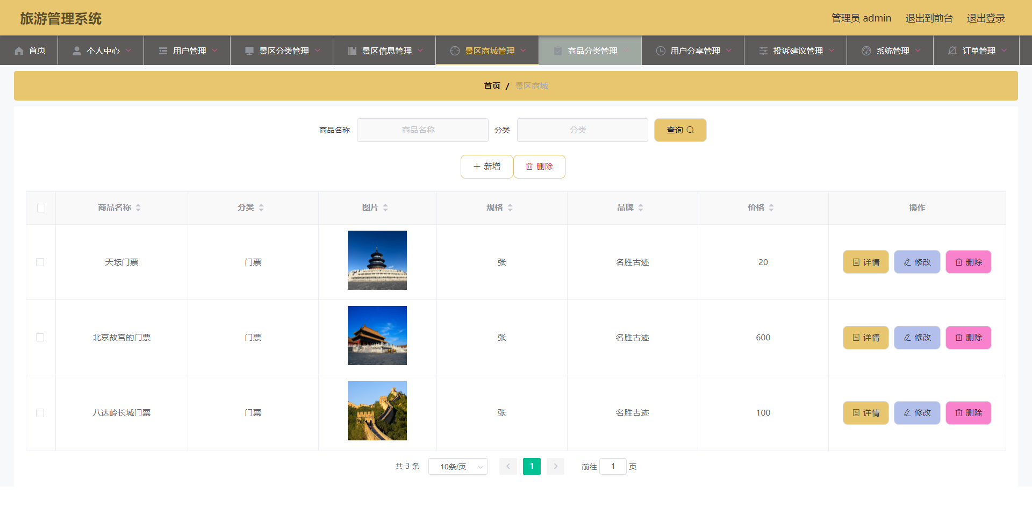Click the 查询 search button
This screenshot has height=521, width=1032.
tap(679, 130)
